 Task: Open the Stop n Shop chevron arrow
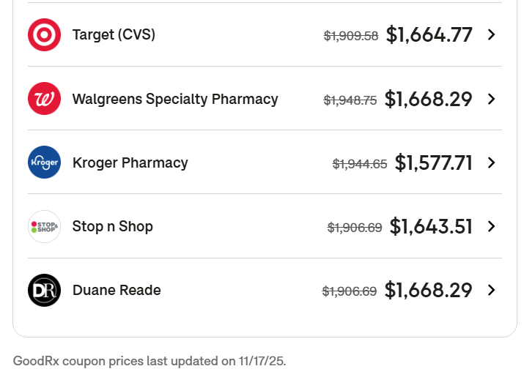pyautogui.click(x=491, y=226)
